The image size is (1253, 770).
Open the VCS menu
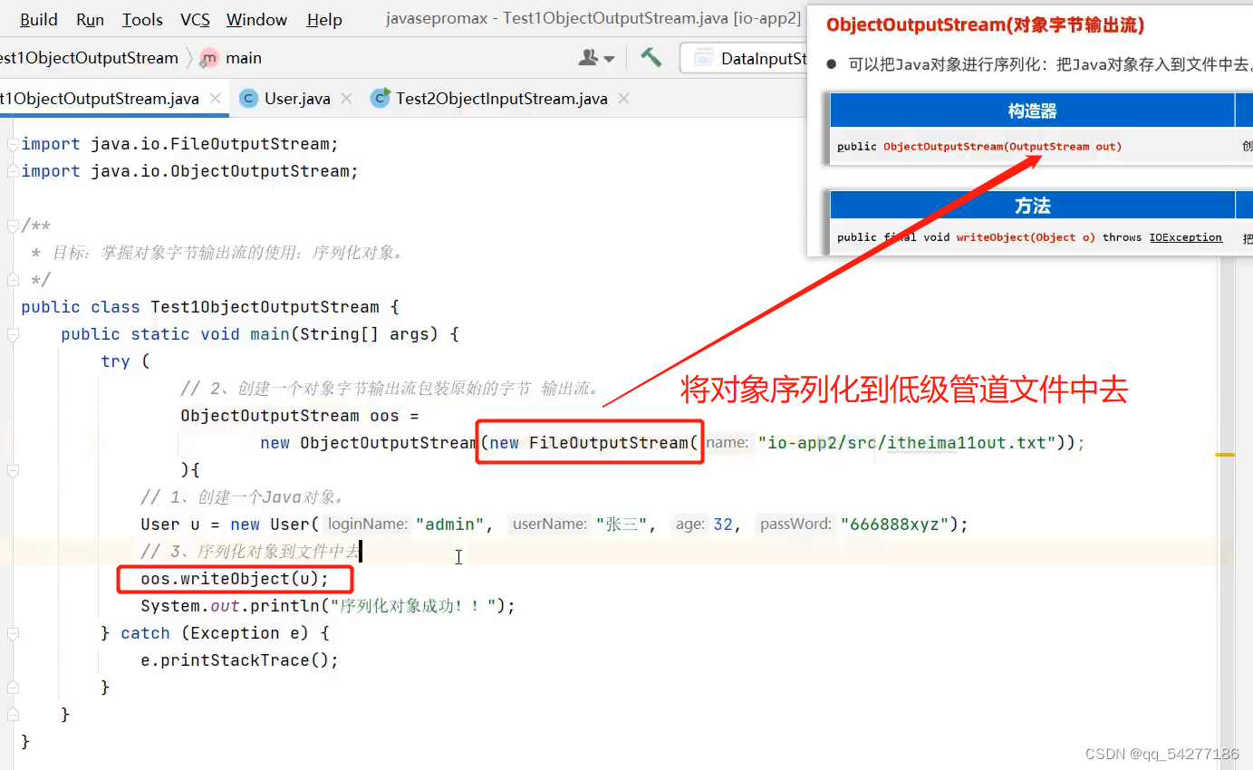[195, 19]
